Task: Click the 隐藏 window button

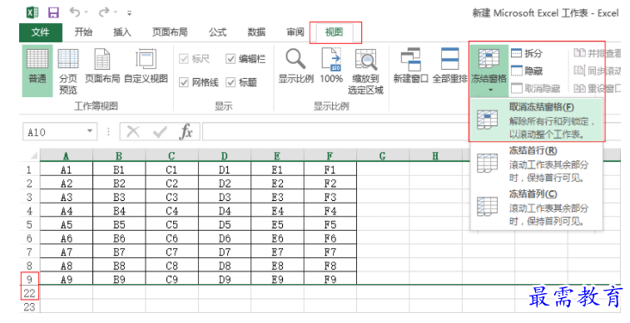Action: click(527, 71)
